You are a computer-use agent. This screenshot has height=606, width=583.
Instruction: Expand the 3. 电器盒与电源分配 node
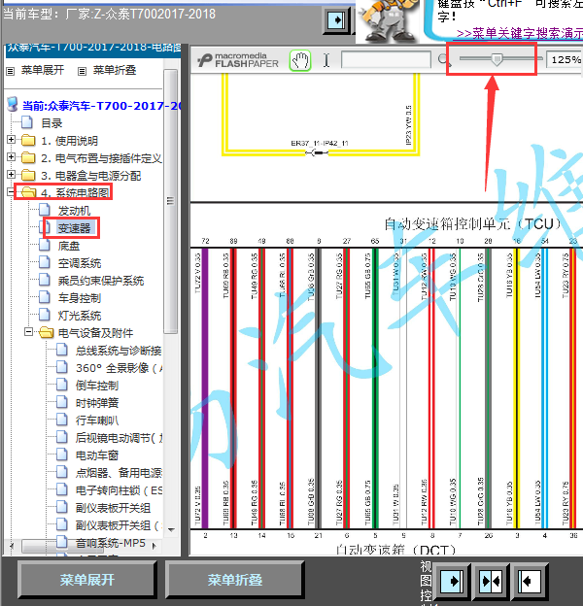[12, 175]
